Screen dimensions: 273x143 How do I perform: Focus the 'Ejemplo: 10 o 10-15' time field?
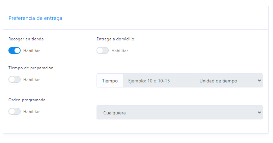click(158, 80)
